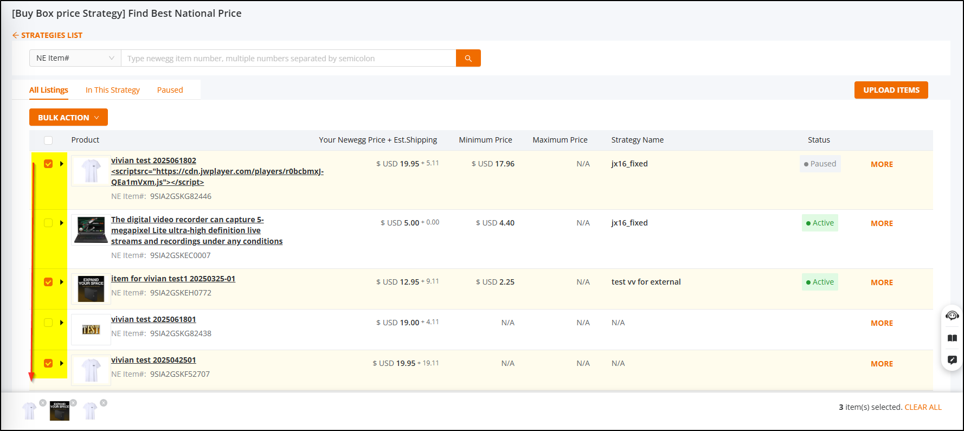Viewport: 964px width, 431px height.
Task: Click the Paused status badge
Action: click(820, 164)
